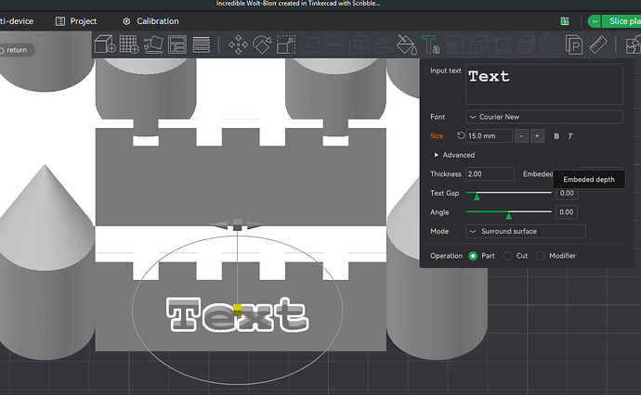Click the yellow text handle on the model
Image resolution: width=641 pixels, height=395 pixels.
(x=238, y=310)
